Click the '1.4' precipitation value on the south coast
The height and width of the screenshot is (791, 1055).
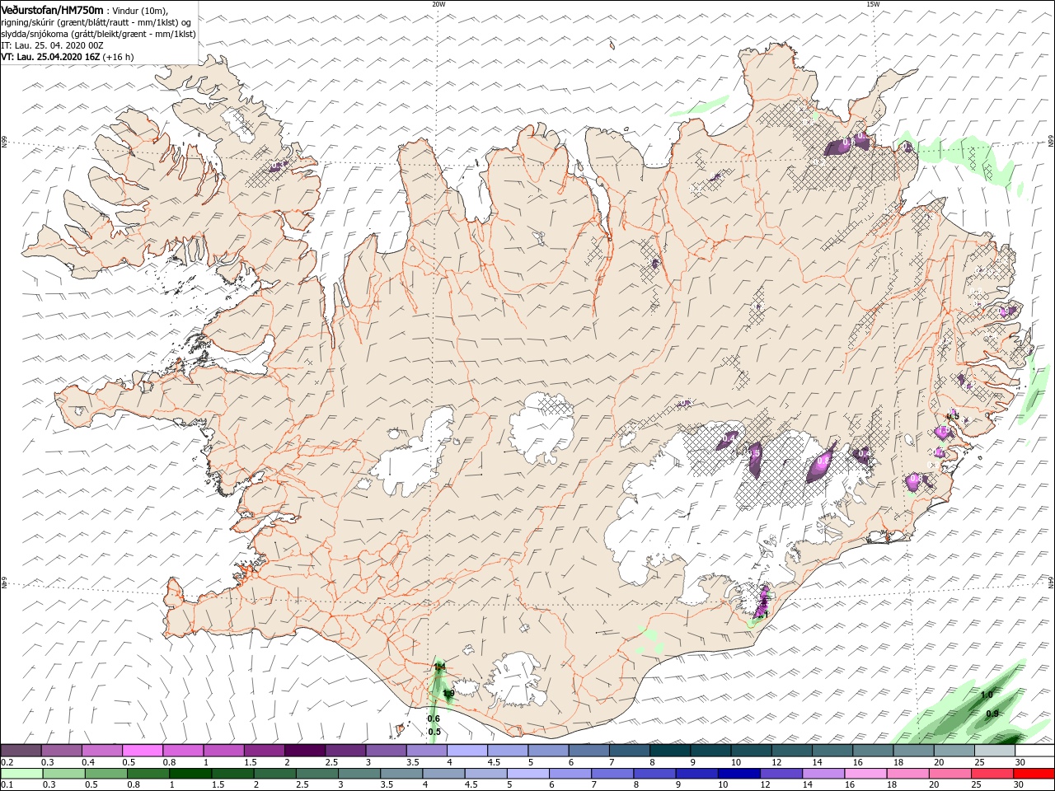coord(440,667)
